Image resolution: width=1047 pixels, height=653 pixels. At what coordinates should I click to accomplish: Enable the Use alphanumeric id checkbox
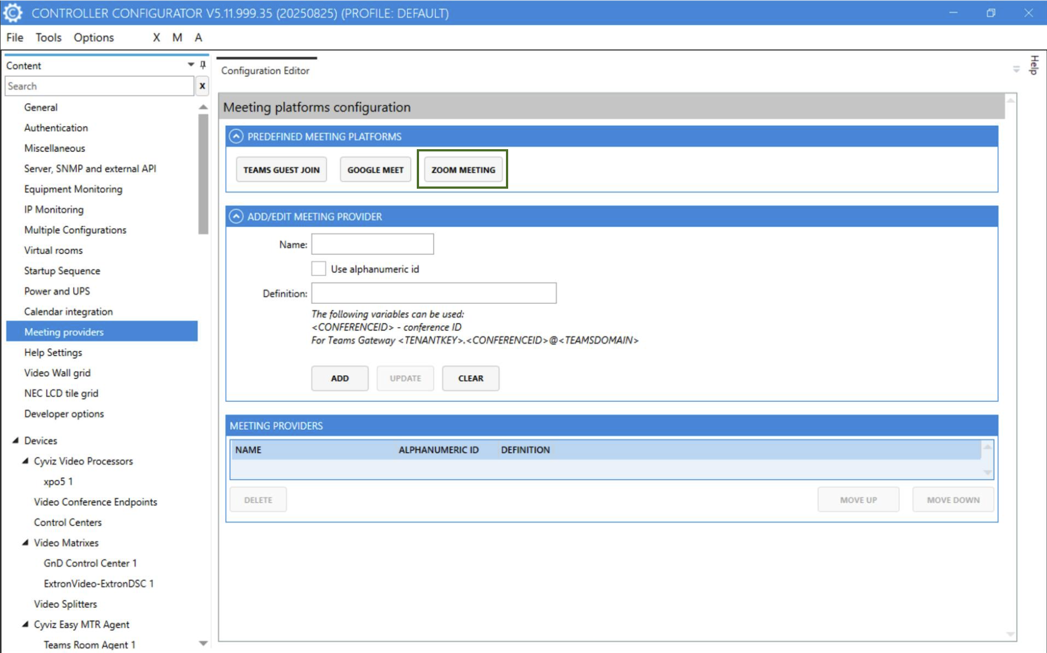319,269
